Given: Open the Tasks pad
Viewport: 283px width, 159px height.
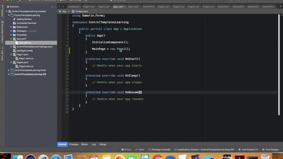Looking at the screenshot, I should click(x=140, y=150).
